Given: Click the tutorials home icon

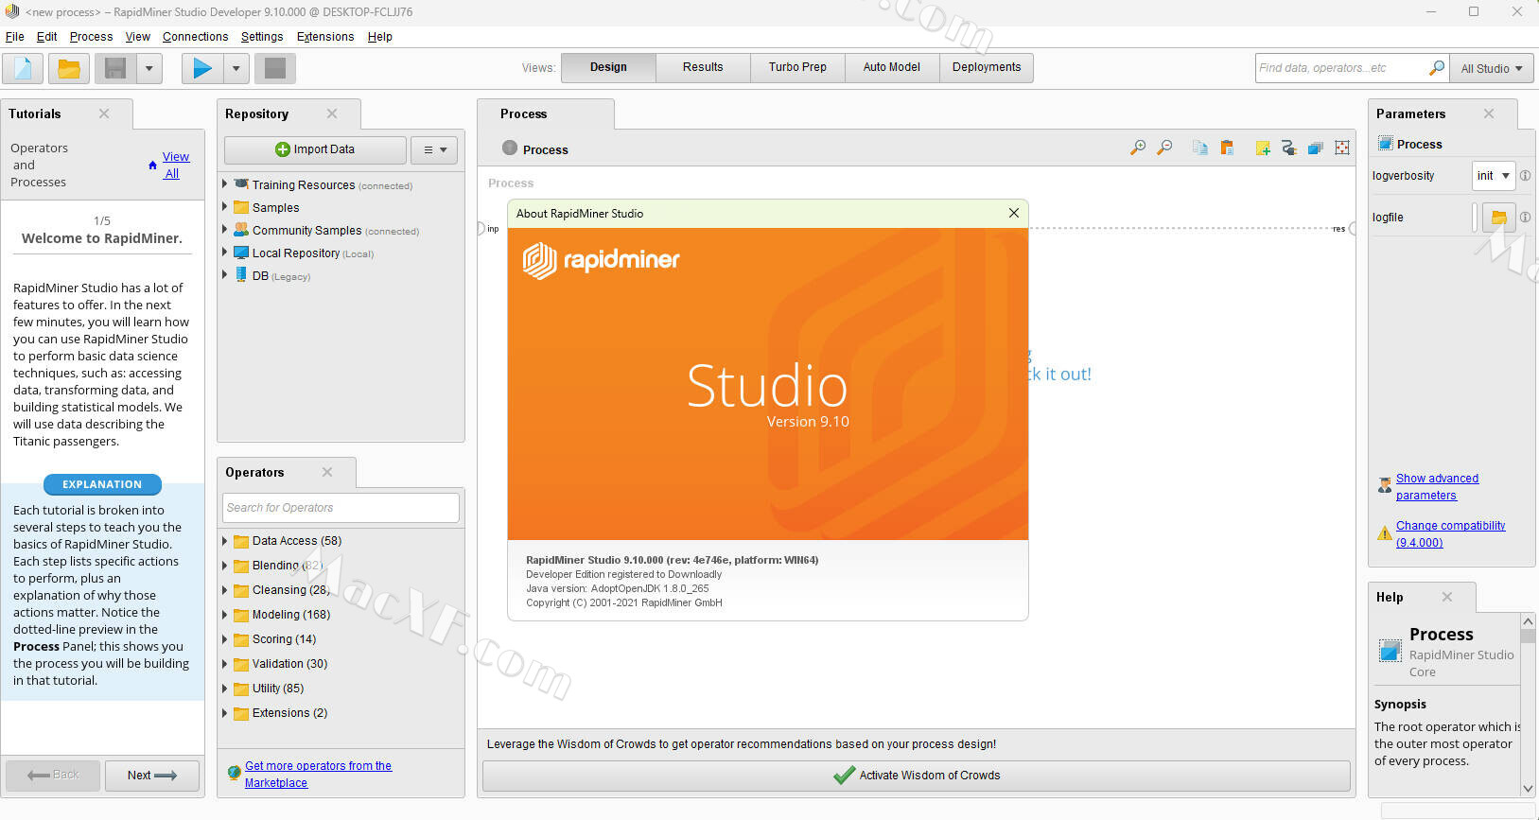Looking at the screenshot, I should click(x=152, y=166).
